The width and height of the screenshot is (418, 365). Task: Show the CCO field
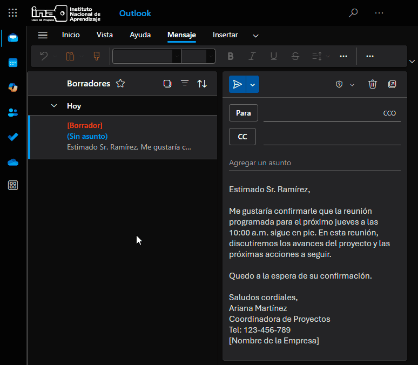pyautogui.click(x=389, y=113)
